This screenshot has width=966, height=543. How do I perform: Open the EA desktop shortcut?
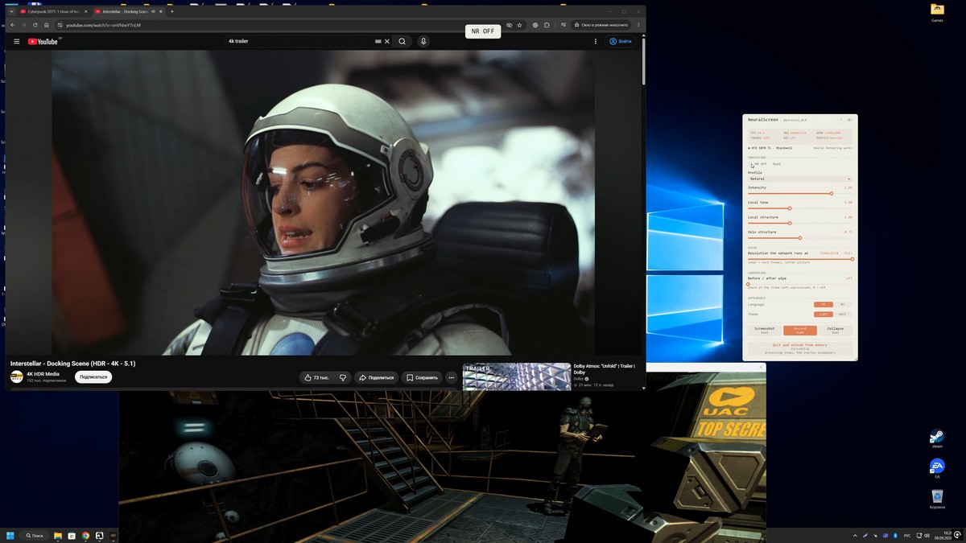[x=936, y=469]
